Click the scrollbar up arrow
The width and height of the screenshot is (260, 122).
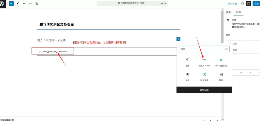point(222,10)
